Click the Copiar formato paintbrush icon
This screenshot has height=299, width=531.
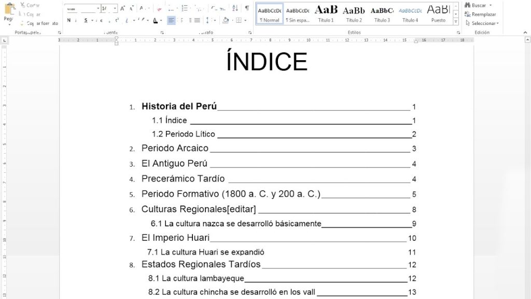click(21, 23)
